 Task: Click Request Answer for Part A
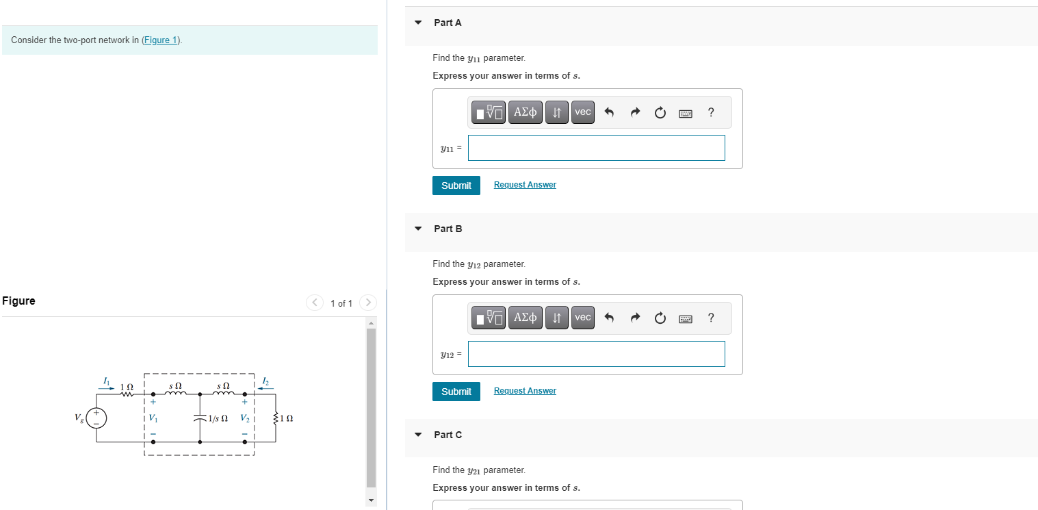tap(524, 184)
